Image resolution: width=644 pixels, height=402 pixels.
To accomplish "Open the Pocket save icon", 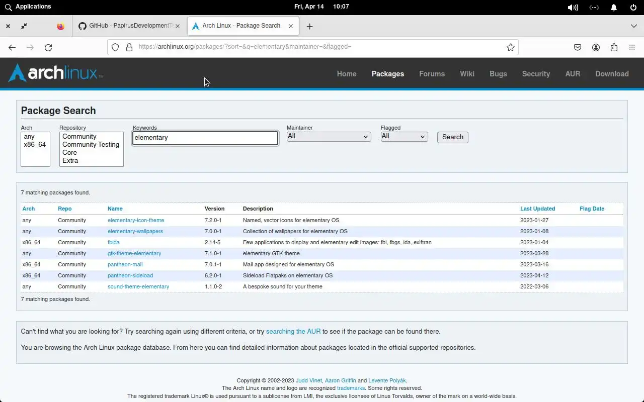I will click(578, 47).
